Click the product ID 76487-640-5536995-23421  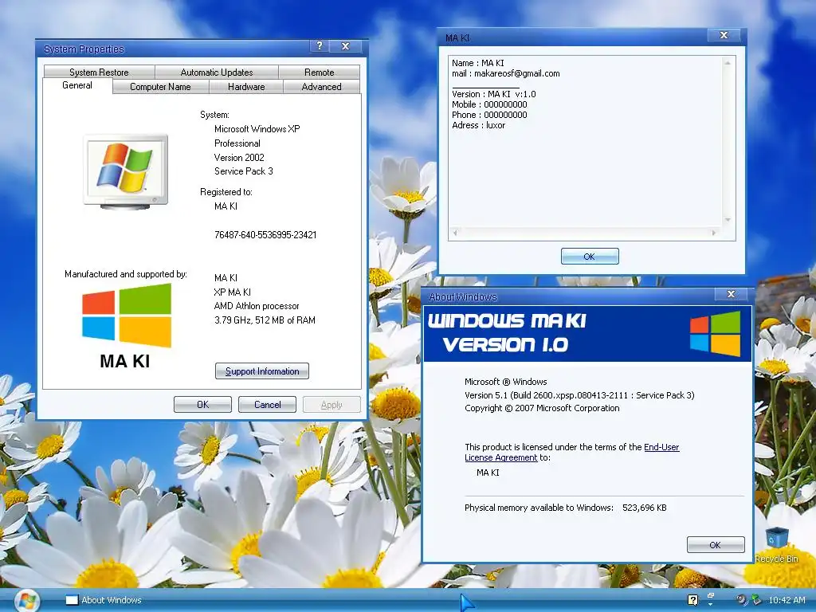(265, 235)
